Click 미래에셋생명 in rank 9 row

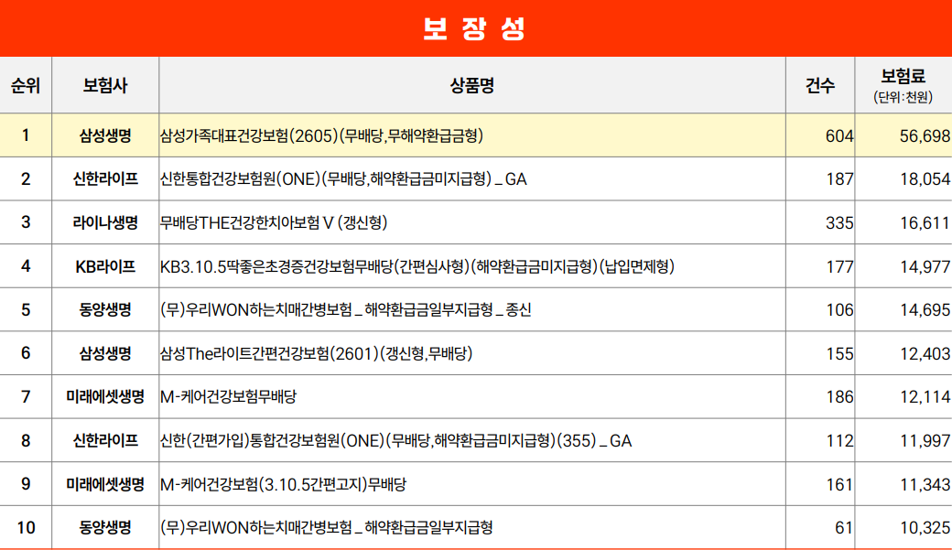coord(105,484)
